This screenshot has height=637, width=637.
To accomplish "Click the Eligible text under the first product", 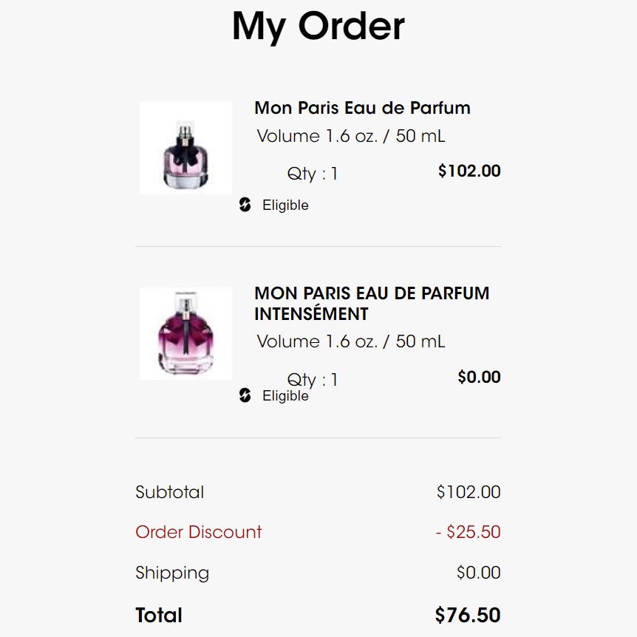I will coord(285,205).
